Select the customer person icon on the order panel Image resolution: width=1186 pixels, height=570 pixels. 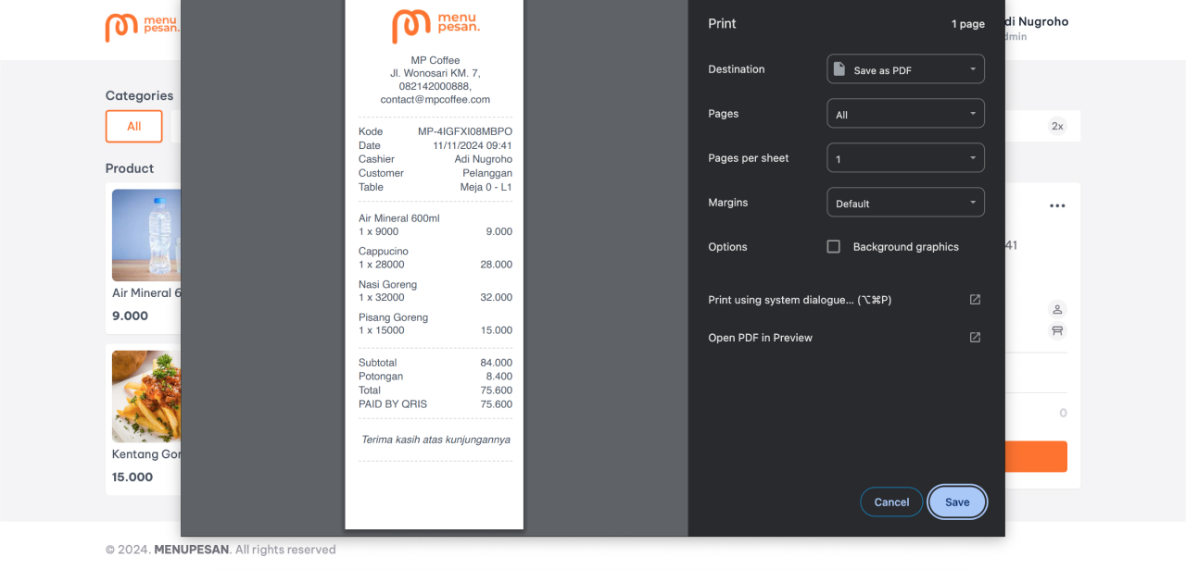(x=1057, y=309)
